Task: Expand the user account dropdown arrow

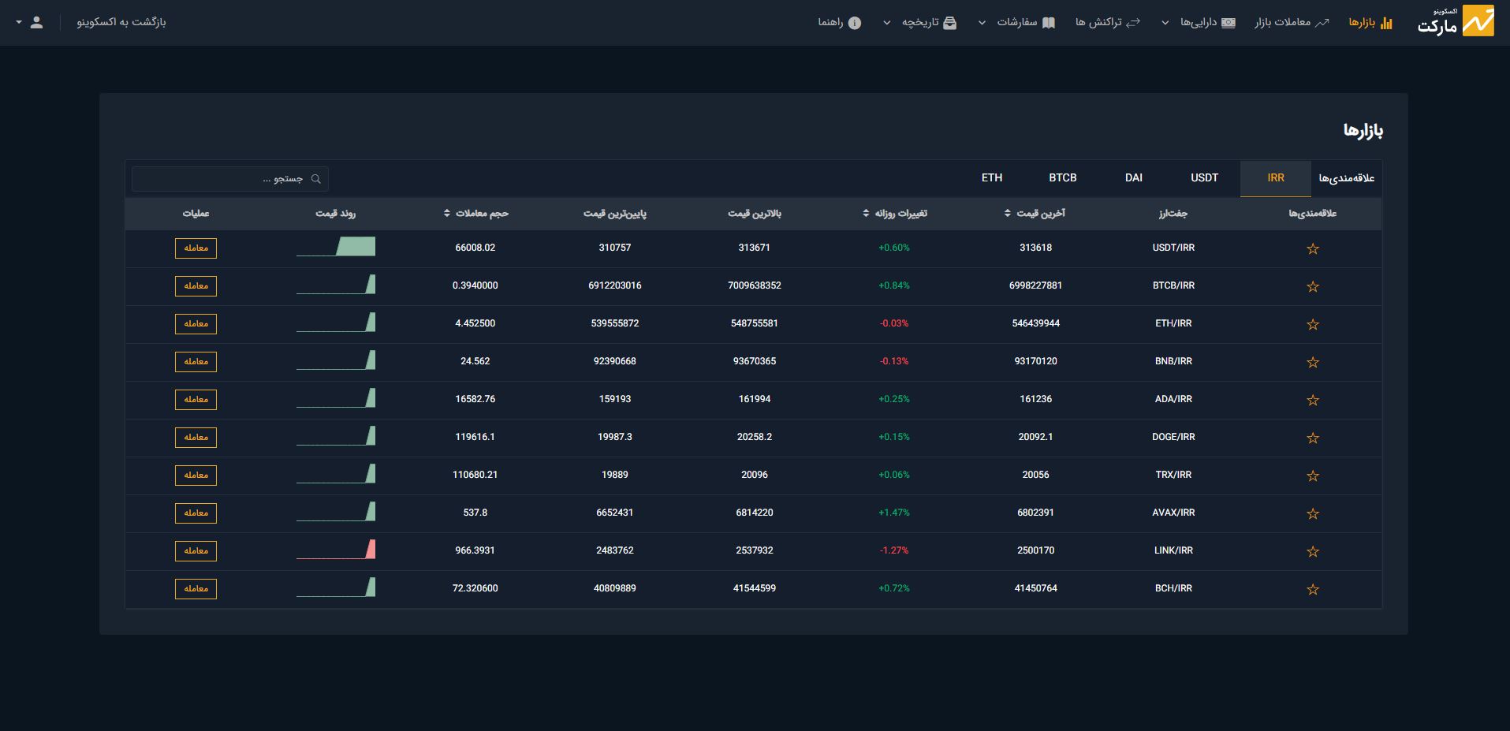Action: [x=19, y=23]
